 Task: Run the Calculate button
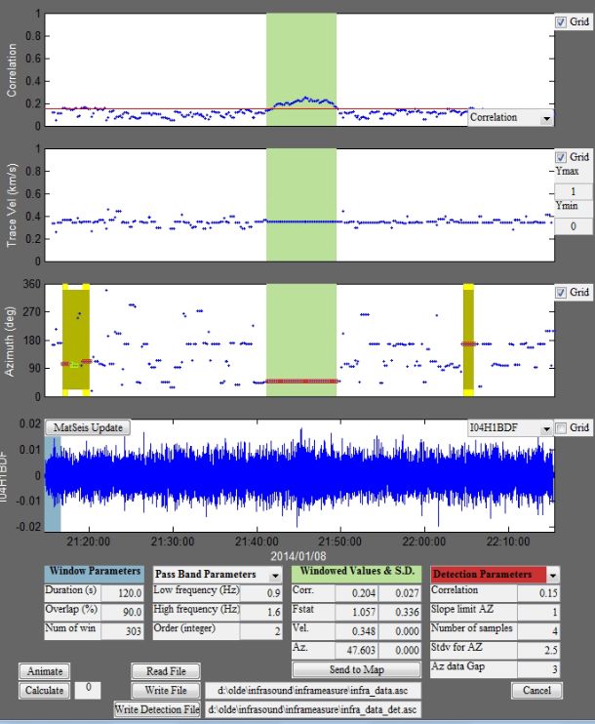click(x=42, y=690)
